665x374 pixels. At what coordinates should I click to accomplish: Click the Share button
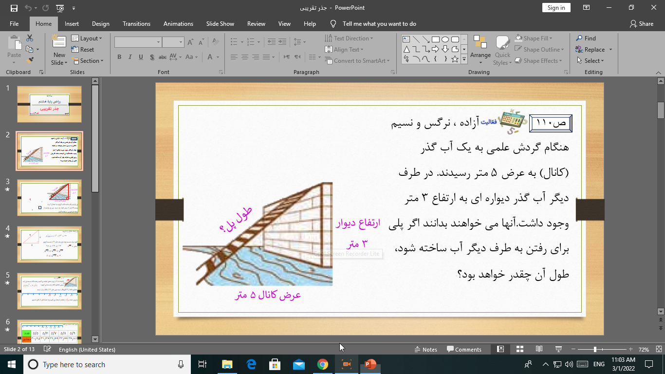pos(642,24)
